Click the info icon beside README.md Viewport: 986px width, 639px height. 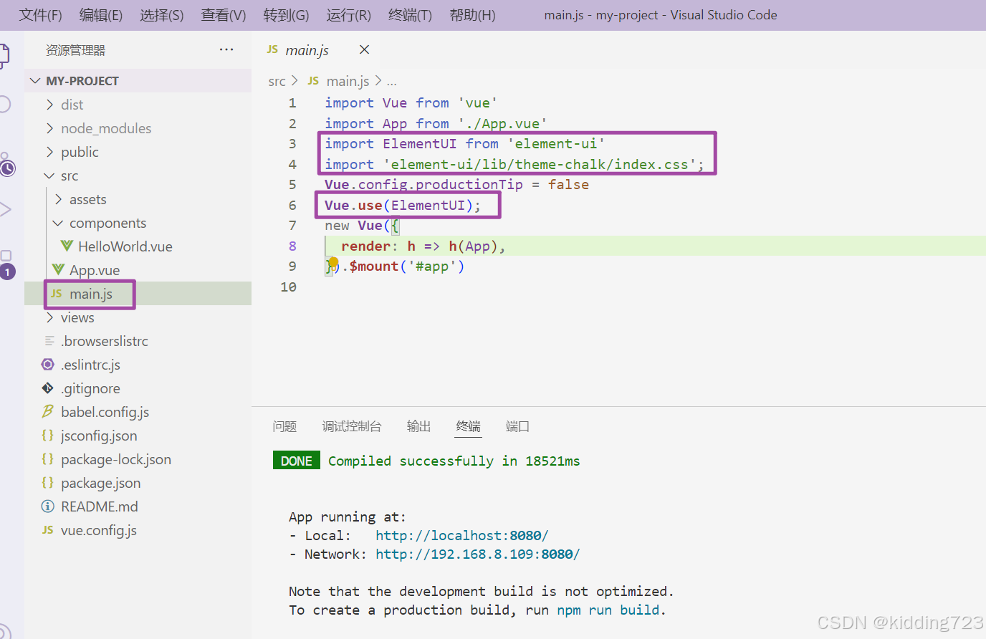click(x=48, y=506)
